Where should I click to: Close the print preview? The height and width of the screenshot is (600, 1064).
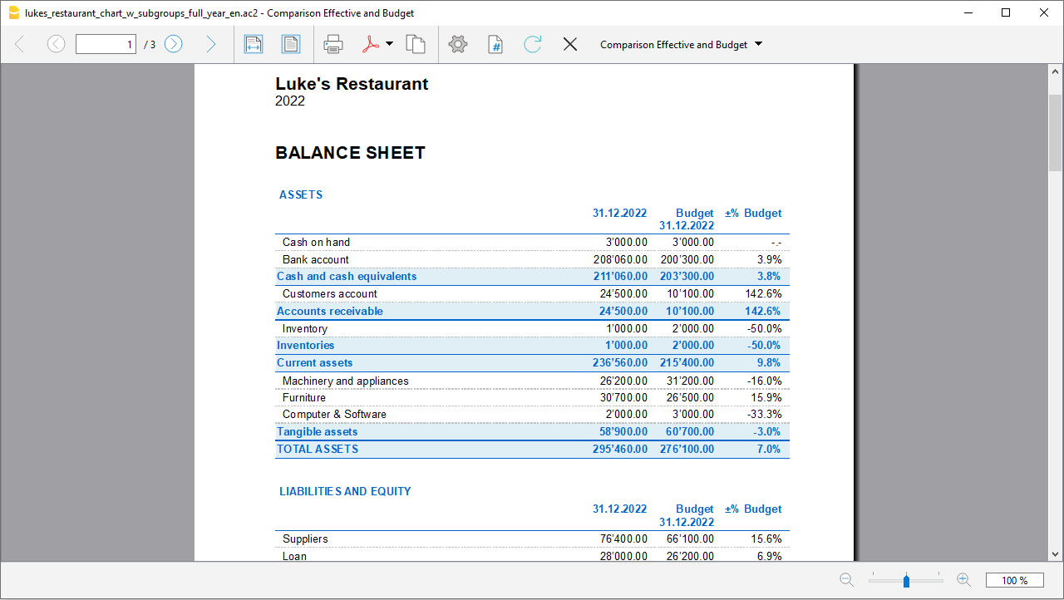pyautogui.click(x=570, y=44)
